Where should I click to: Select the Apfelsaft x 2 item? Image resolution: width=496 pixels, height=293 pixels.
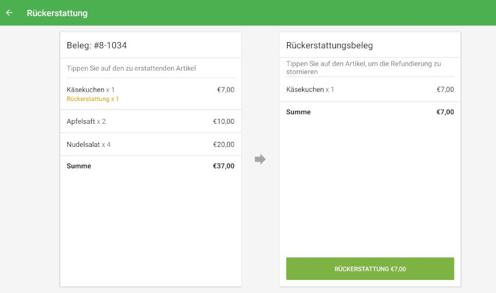click(151, 121)
